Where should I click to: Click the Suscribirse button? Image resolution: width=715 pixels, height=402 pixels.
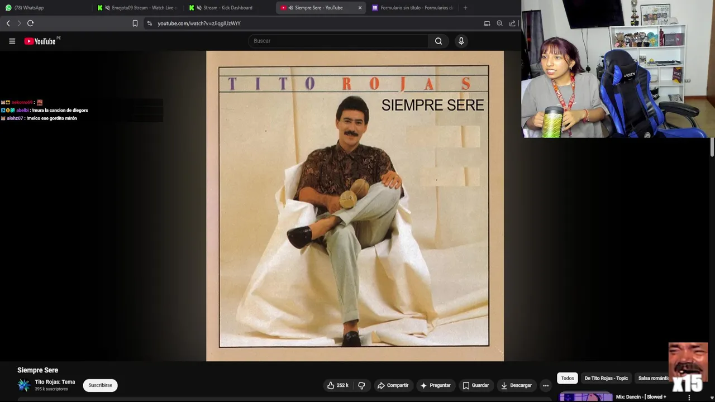(x=101, y=385)
